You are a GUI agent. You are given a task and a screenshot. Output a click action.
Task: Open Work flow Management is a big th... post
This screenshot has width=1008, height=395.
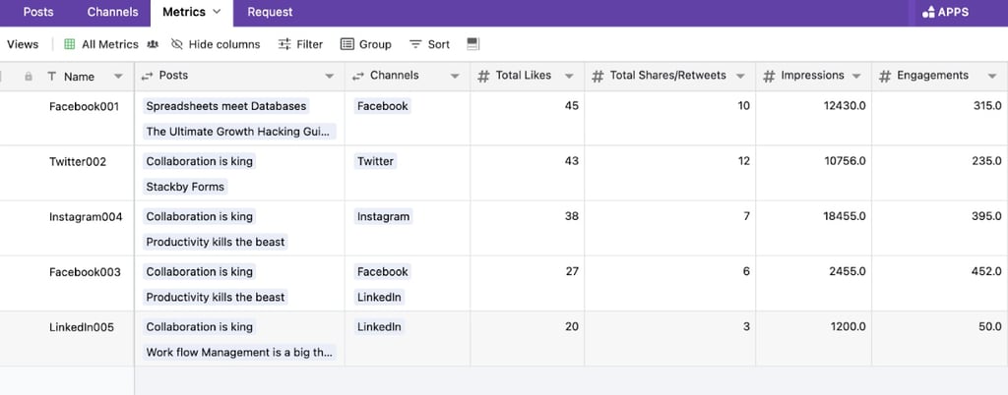239,352
